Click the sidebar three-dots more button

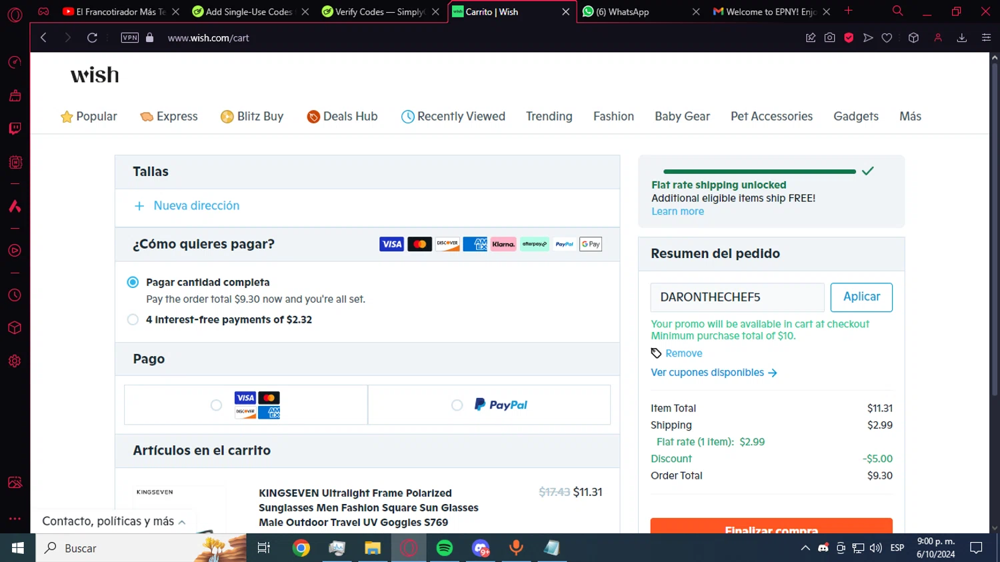point(15,518)
